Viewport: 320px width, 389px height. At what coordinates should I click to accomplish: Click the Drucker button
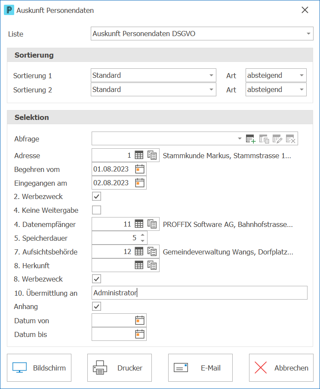pyautogui.click(x=120, y=368)
